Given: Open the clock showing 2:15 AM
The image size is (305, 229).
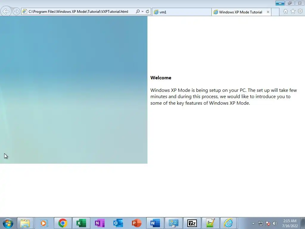Looking at the screenshot, I should (x=290, y=223).
